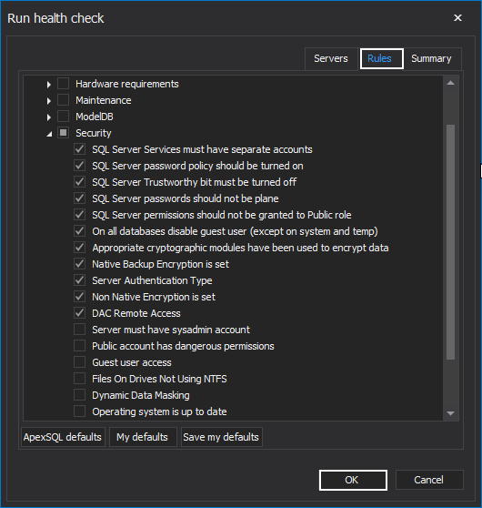Image resolution: width=482 pixels, height=508 pixels.
Task: Click the scrollbar down arrow
Action: point(450,413)
